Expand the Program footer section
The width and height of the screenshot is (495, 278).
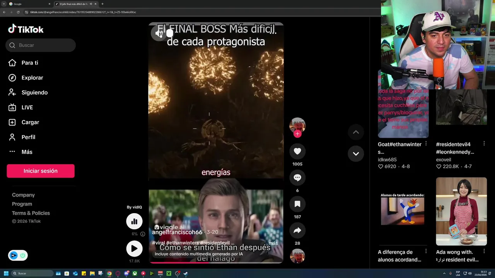22,204
